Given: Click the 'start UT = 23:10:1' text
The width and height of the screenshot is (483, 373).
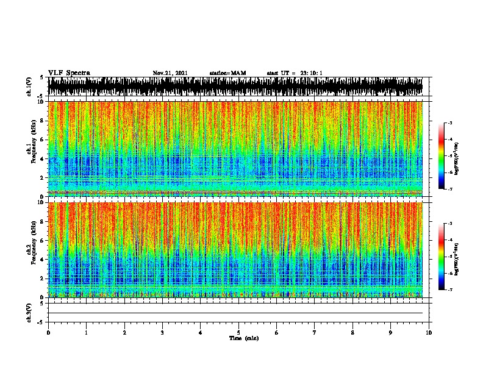Looking at the screenshot, I should point(295,73).
